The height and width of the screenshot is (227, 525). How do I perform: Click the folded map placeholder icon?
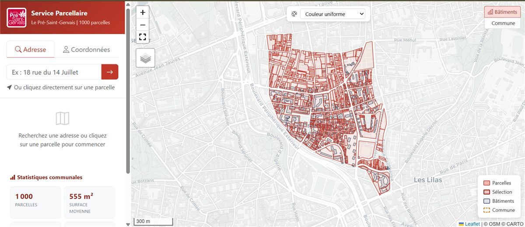pyautogui.click(x=63, y=118)
